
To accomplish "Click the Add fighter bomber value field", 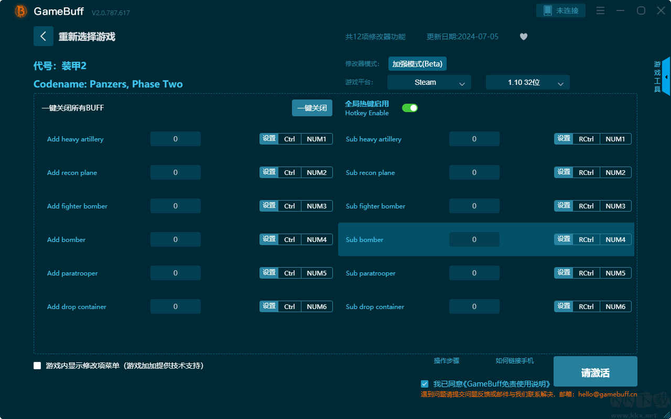I will 176,206.
